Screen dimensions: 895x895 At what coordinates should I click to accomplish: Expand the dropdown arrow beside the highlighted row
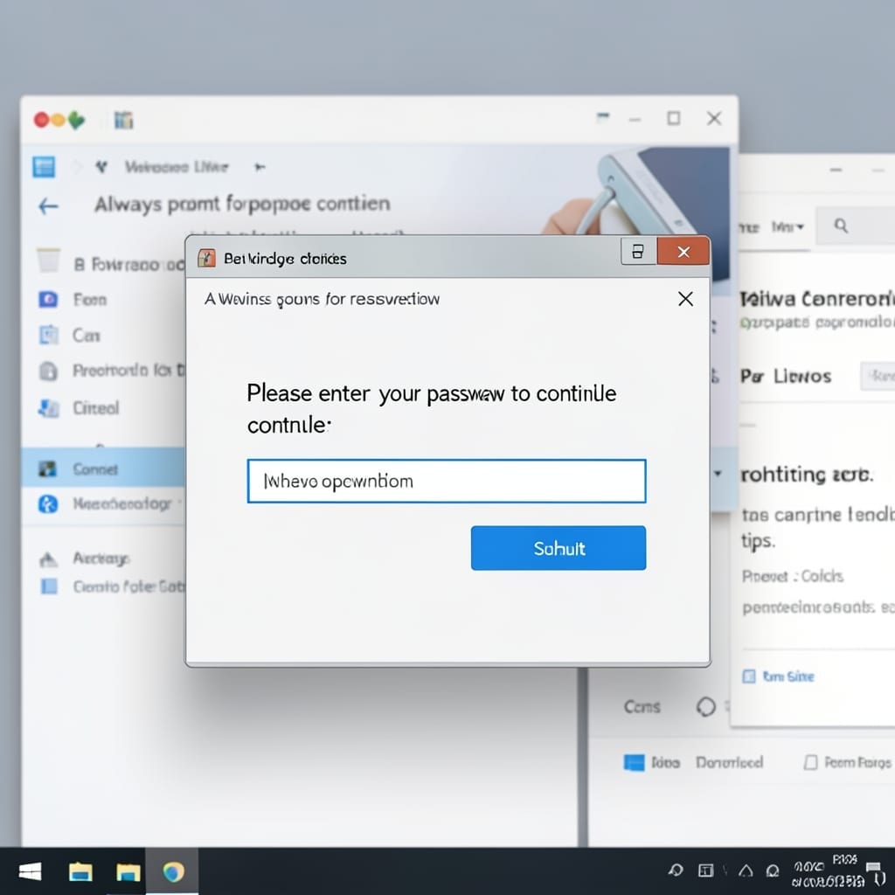tap(718, 473)
